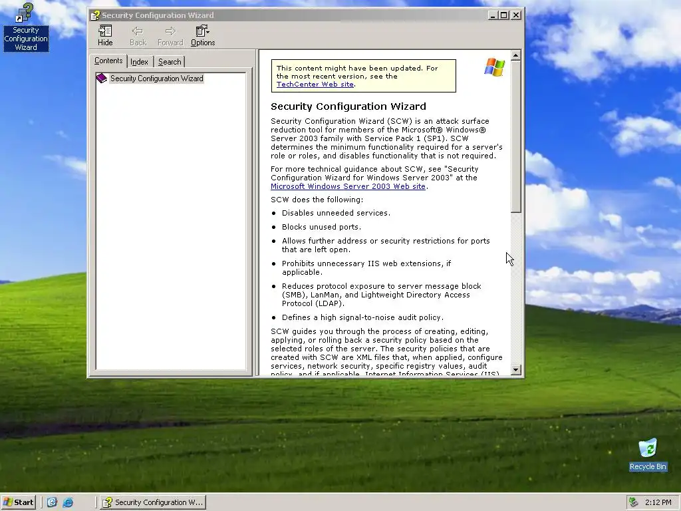The image size is (681, 511).
Task: Maximize the Security Configuration Wizard window
Action: click(x=504, y=15)
